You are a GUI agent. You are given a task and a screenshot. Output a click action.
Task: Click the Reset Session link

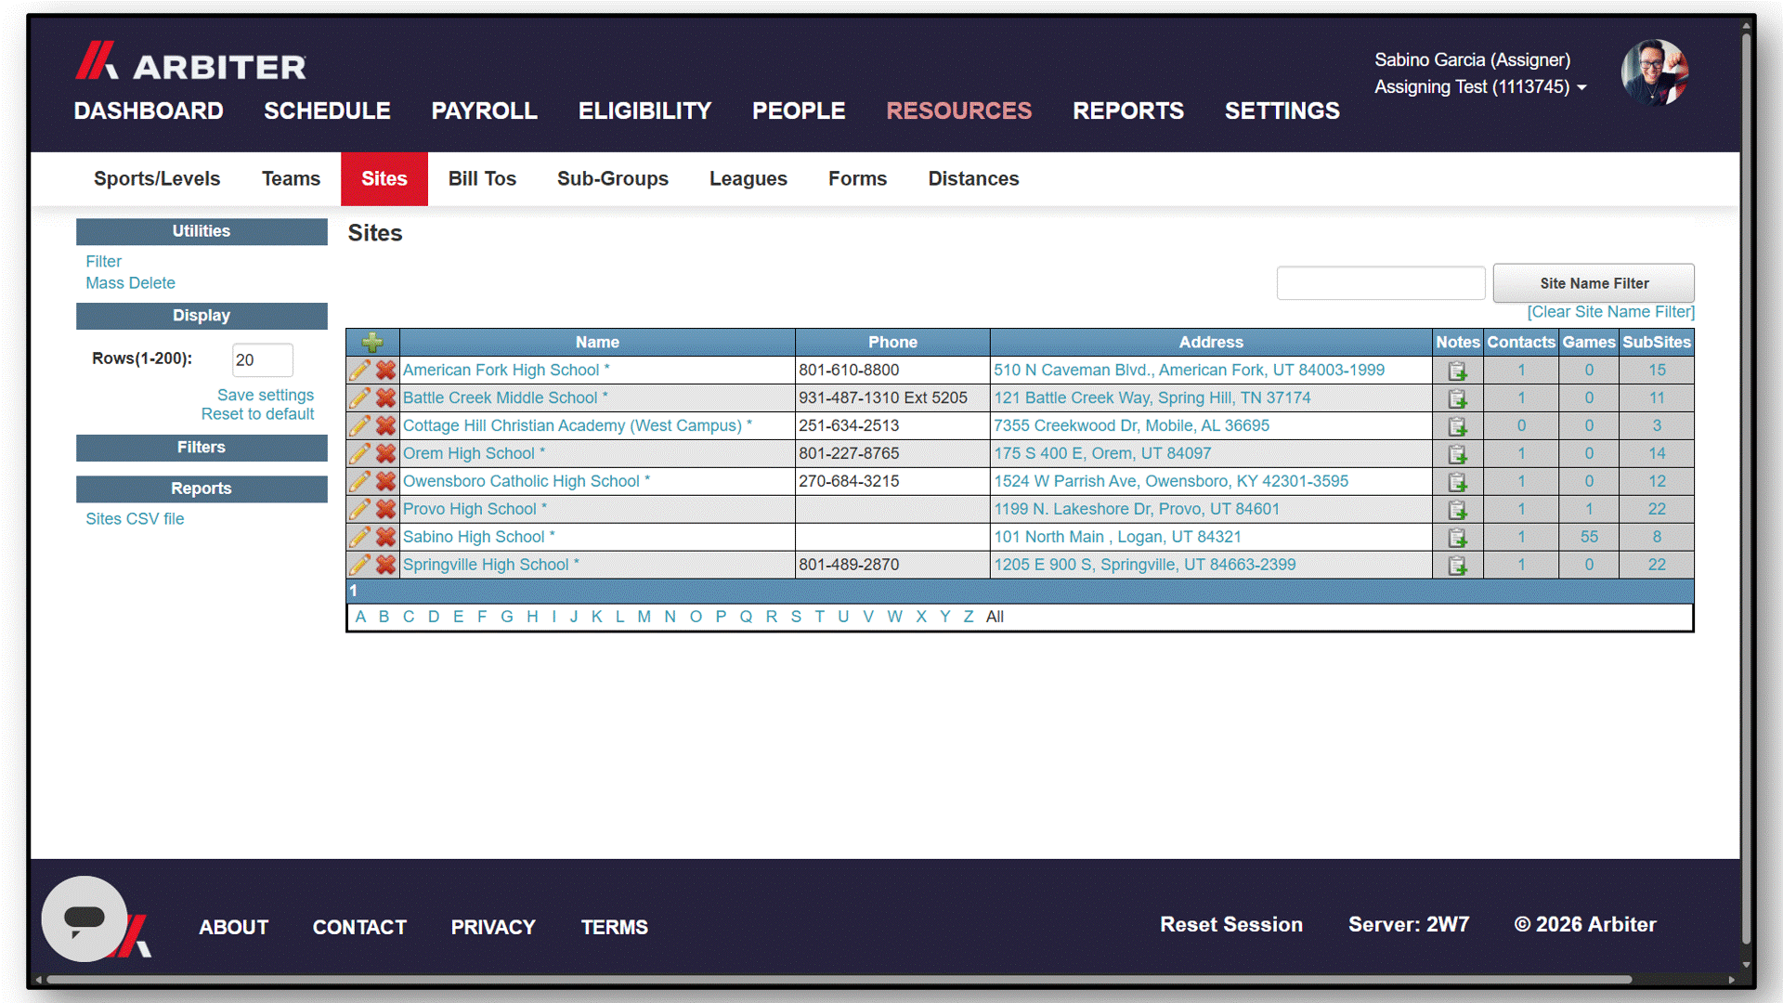point(1231,925)
